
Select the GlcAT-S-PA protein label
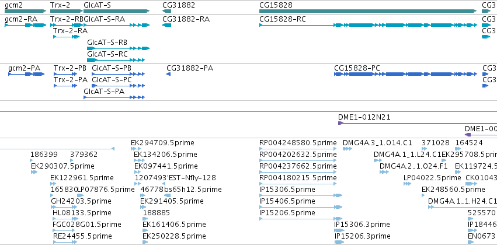pos(104,91)
